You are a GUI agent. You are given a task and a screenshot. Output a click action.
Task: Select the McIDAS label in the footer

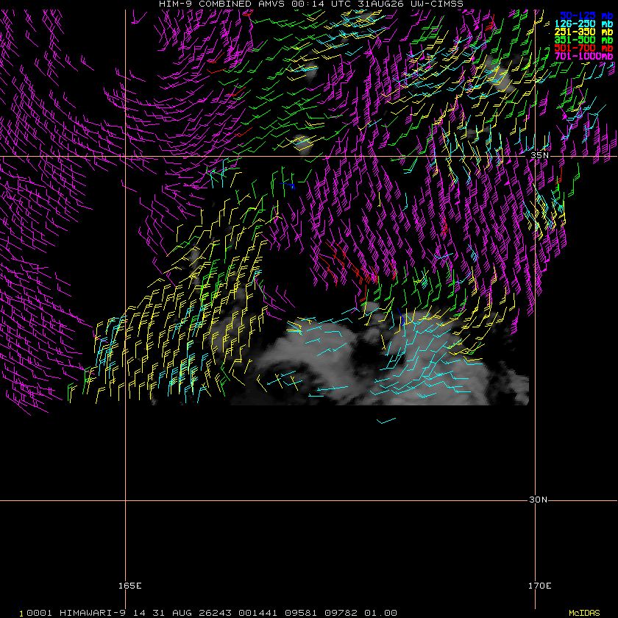(x=584, y=613)
